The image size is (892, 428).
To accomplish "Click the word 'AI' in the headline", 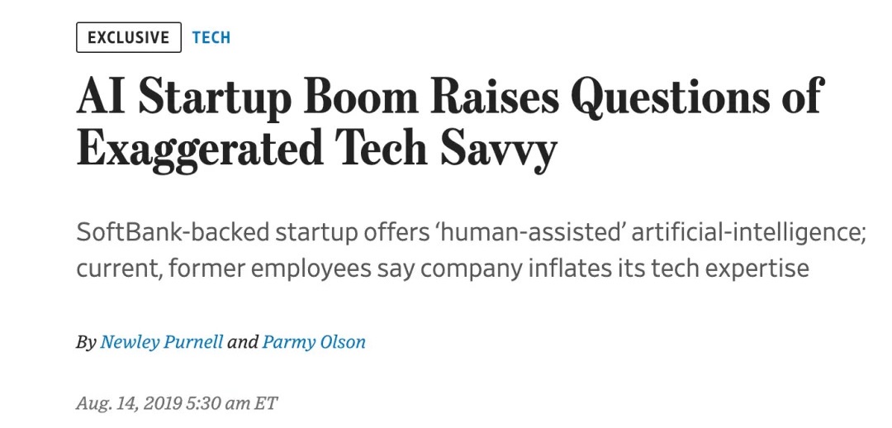I will pyautogui.click(x=100, y=97).
